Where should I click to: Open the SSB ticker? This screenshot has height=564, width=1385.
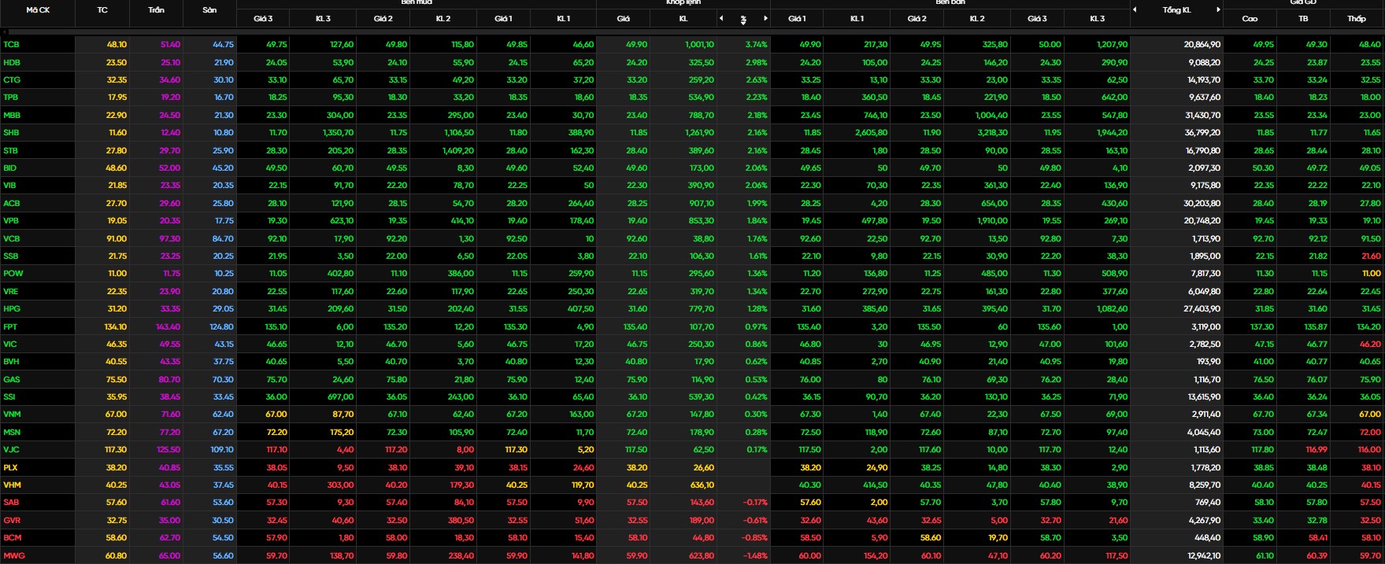coord(11,256)
